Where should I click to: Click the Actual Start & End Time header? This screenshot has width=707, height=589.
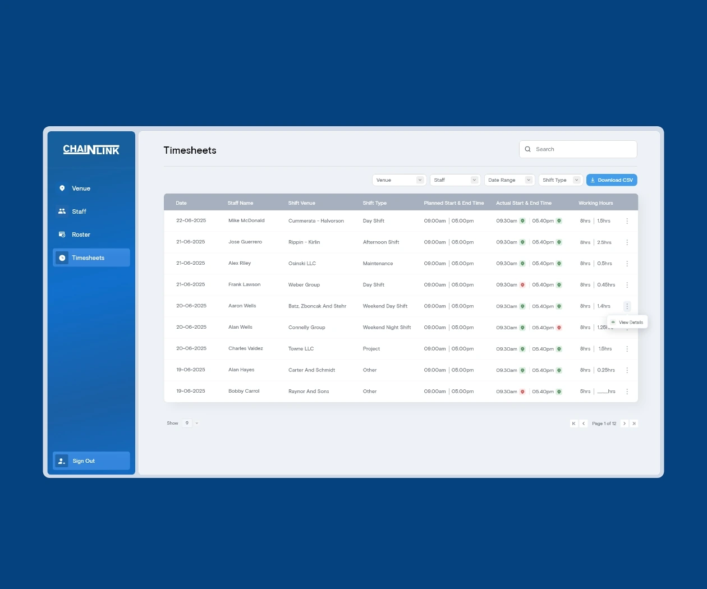point(524,203)
